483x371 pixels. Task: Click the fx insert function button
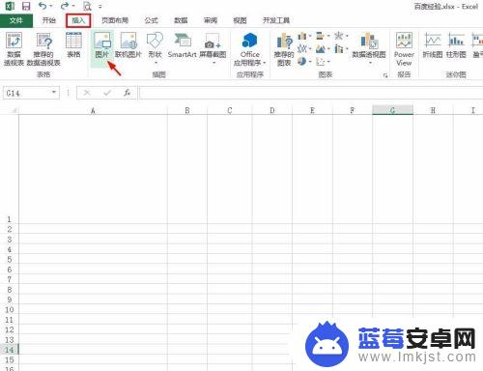(x=128, y=93)
